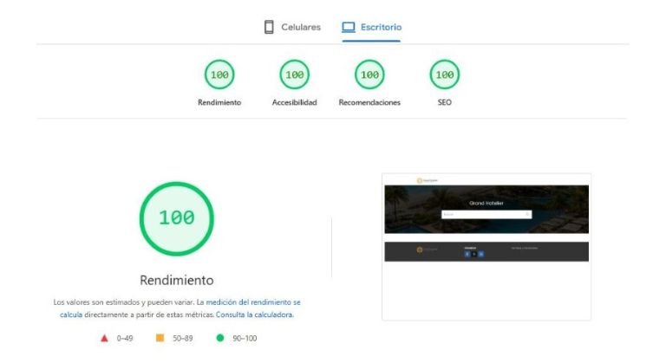Viewport: 666px width, 363px height.
Task: Click the large 100 performance gauge
Action: (176, 218)
